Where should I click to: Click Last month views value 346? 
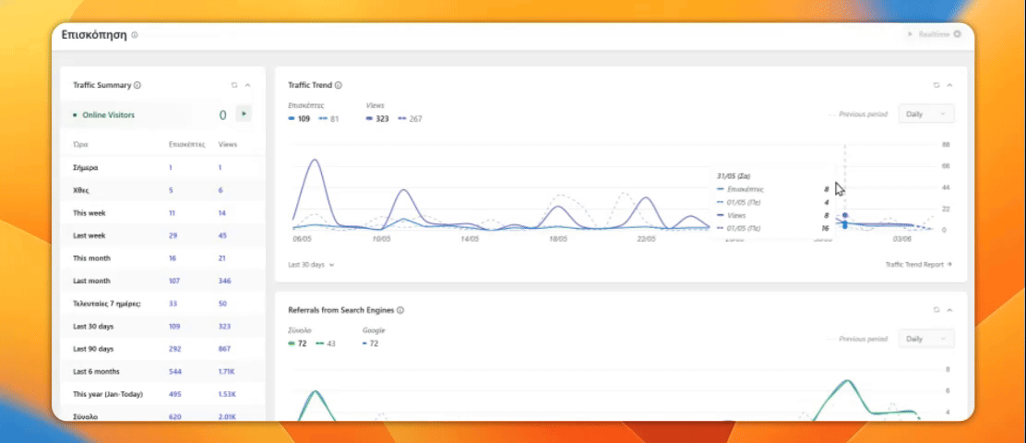pos(224,281)
